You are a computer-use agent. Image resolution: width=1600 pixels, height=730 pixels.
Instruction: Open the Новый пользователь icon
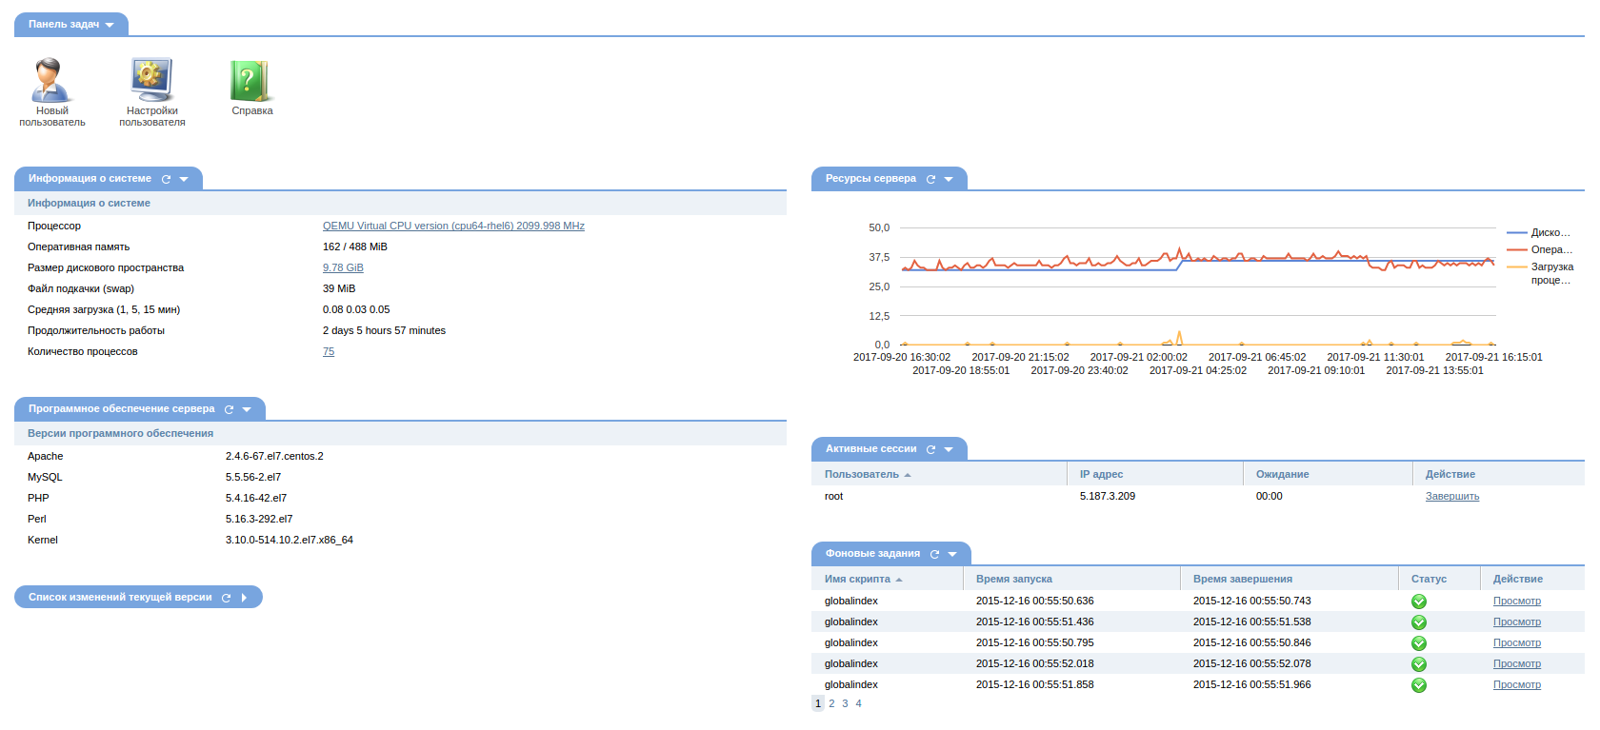click(51, 81)
